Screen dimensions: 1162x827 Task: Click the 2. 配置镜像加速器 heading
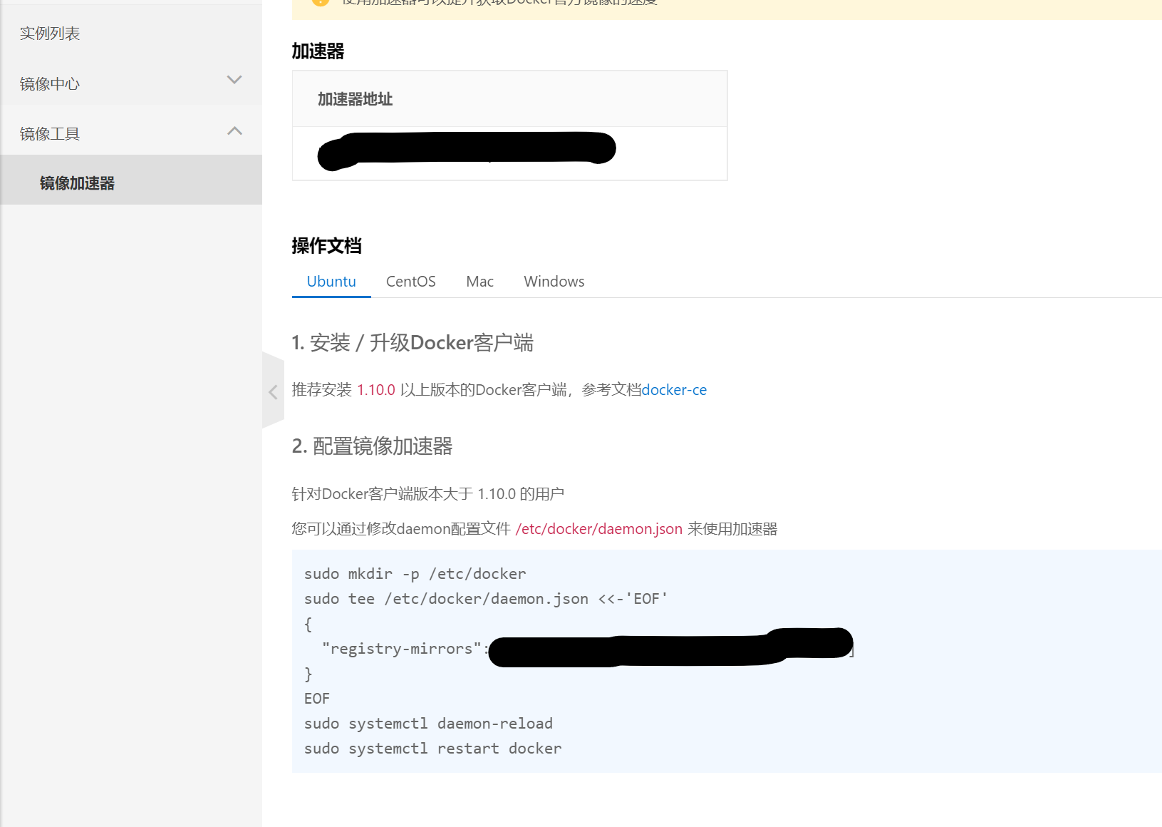pos(372,446)
